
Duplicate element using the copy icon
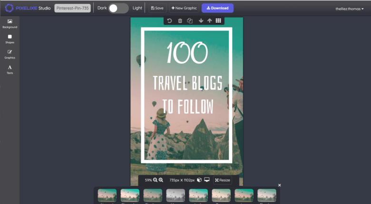pyautogui.click(x=190, y=21)
